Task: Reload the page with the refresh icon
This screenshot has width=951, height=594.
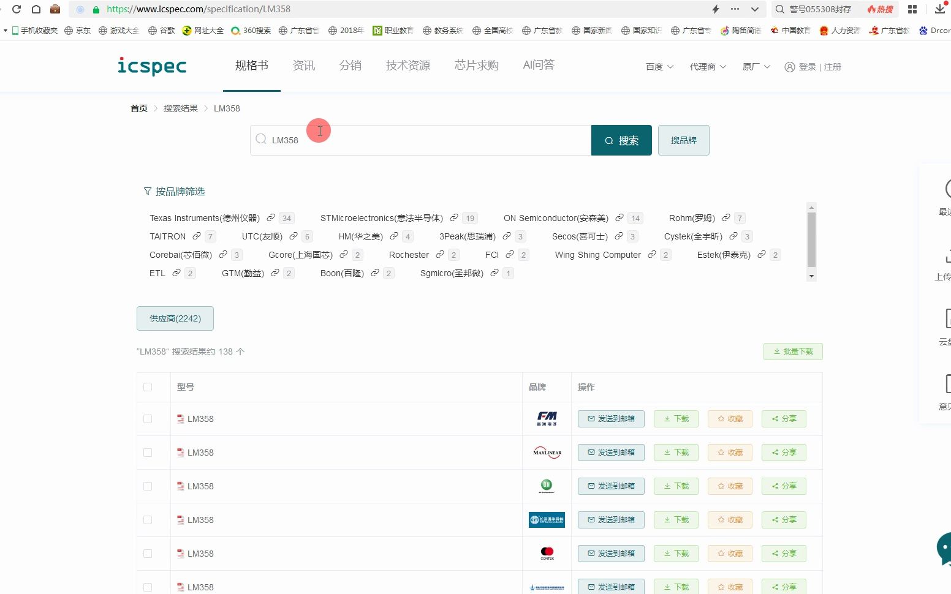Action: 17,9
